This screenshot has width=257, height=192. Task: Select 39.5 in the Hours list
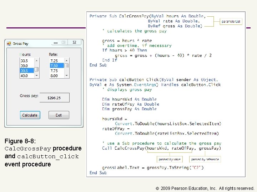[x=27, y=70]
